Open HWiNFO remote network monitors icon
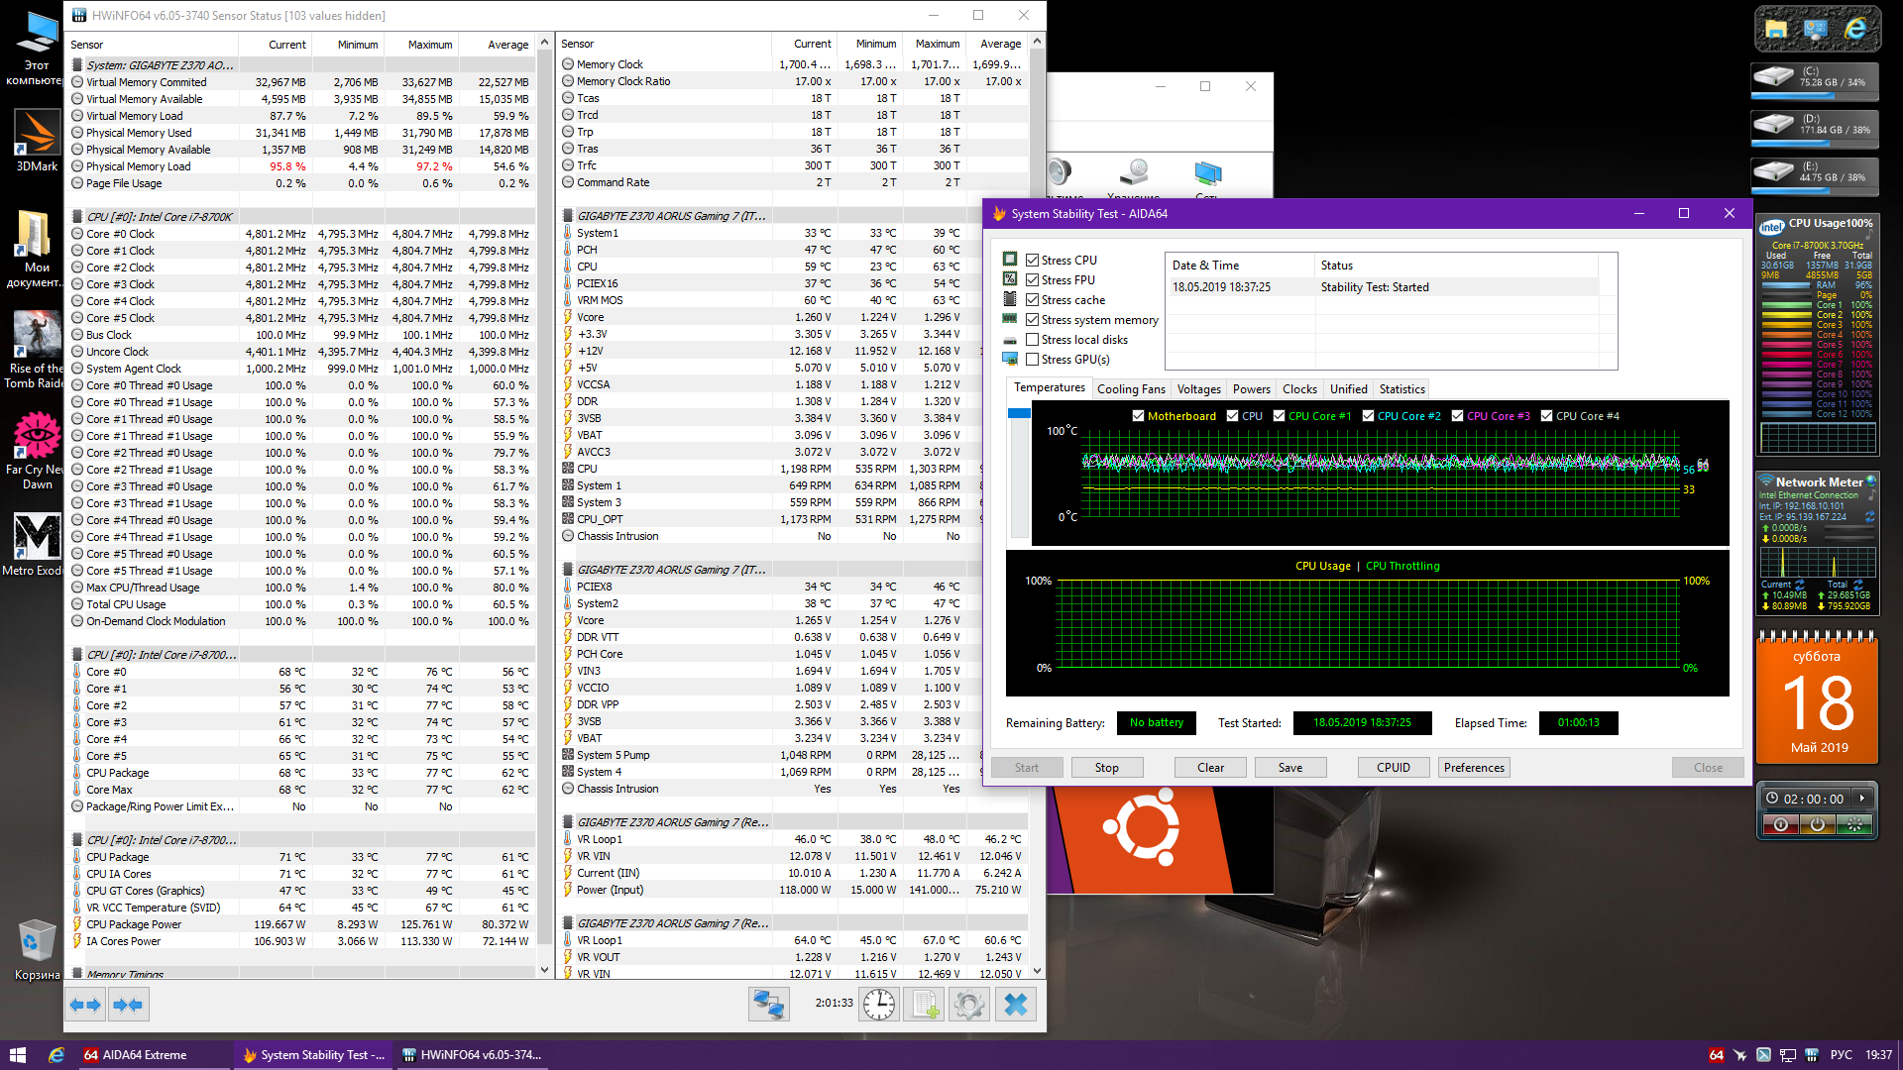This screenshot has width=1903, height=1070. click(x=768, y=1005)
